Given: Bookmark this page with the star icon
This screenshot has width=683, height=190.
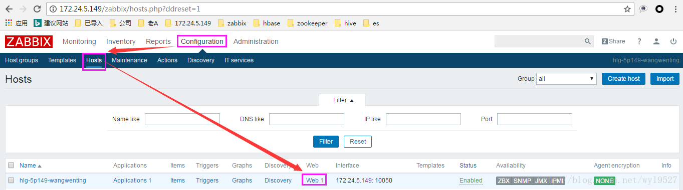Looking at the screenshot, I should point(627,9).
